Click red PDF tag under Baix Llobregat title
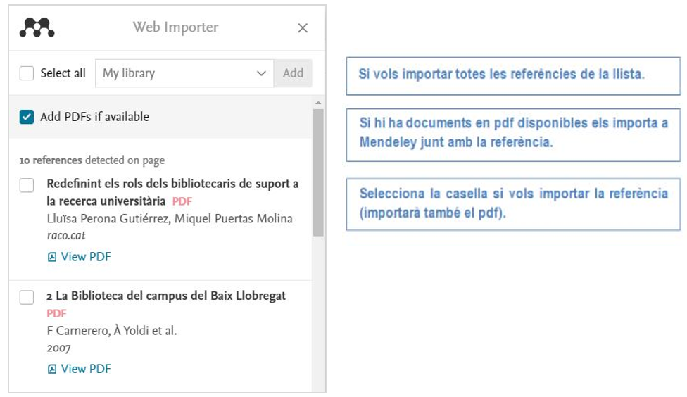This screenshot has height=397, width=687. coord(56,314)
